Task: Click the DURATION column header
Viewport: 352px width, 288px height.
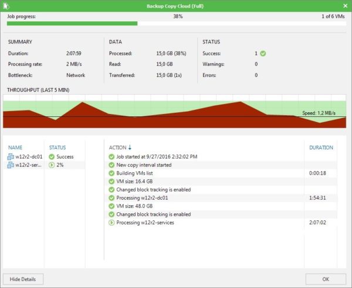Action: 321,148
